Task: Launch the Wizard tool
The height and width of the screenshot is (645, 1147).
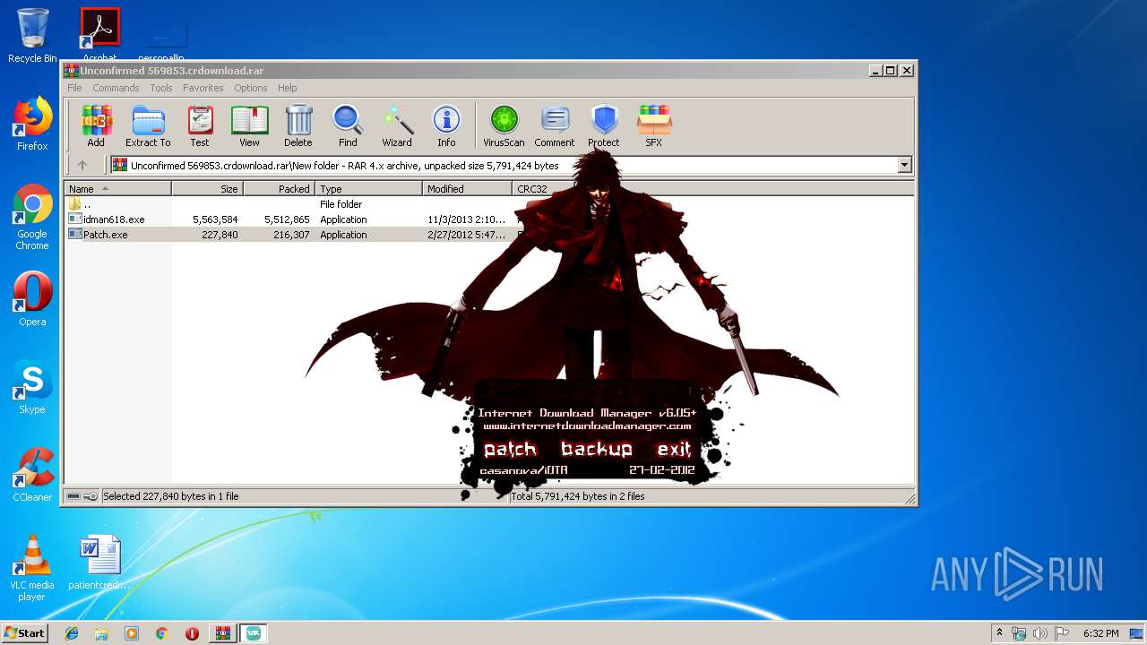Action: pyautogui.click(x=397, y=125)
